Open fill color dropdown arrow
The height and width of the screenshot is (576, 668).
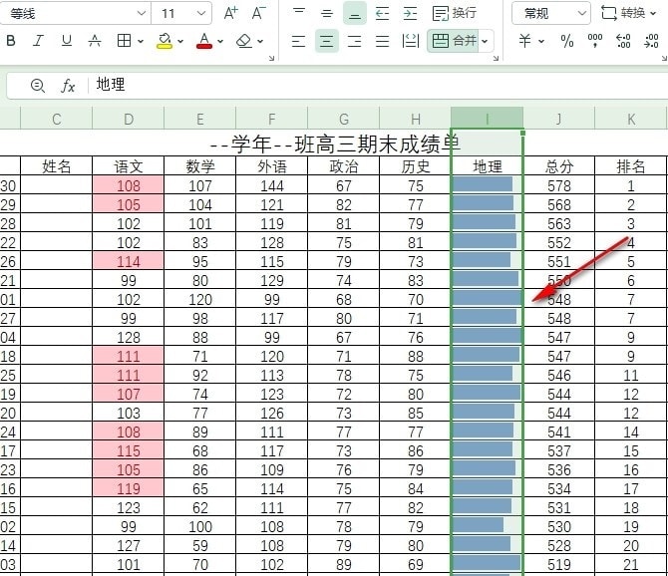coord(180,41)
